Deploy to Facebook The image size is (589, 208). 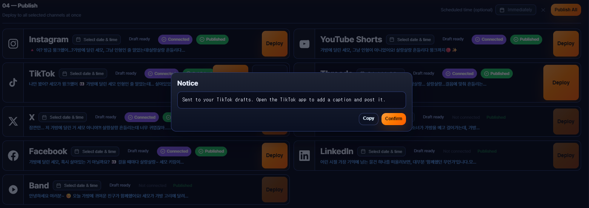coord(274,156)
